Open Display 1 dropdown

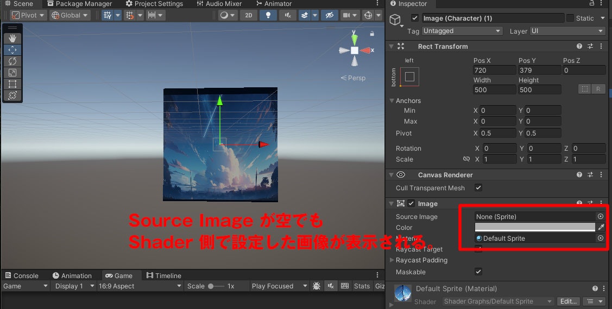click(x=74, y=286)
